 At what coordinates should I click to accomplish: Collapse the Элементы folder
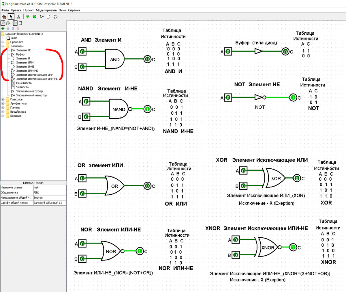pos(3,46)
